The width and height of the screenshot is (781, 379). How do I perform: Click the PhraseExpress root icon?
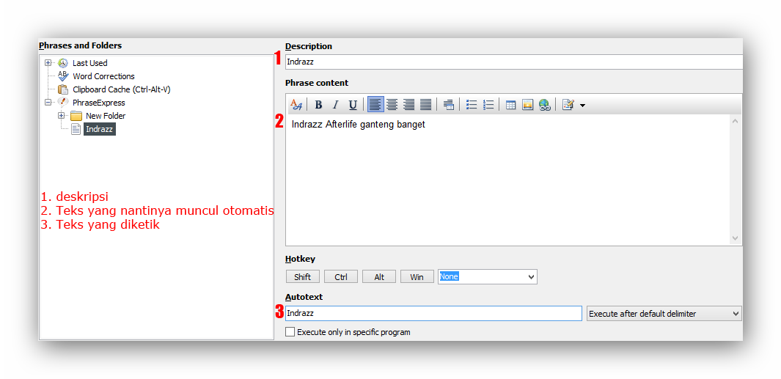pos(63,103)
